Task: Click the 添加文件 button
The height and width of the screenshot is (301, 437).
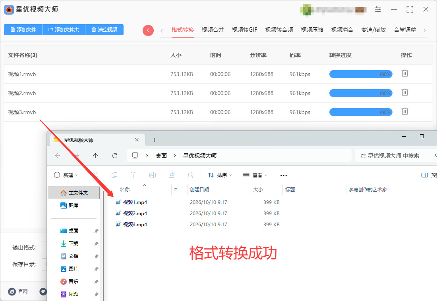Action: (x=23, y=30)
